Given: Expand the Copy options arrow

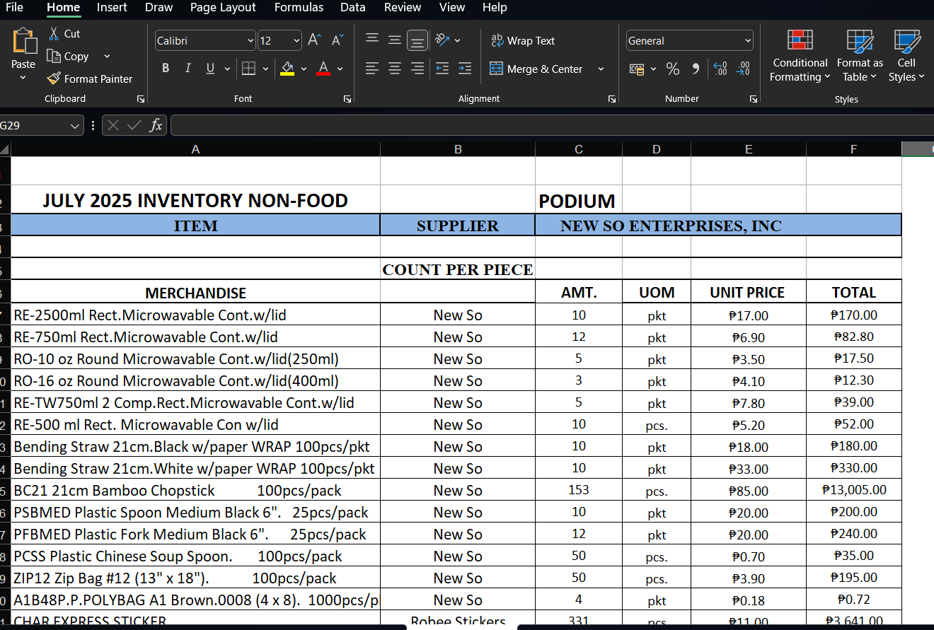Looking at the screenshot, I should (x=107, y=56).
